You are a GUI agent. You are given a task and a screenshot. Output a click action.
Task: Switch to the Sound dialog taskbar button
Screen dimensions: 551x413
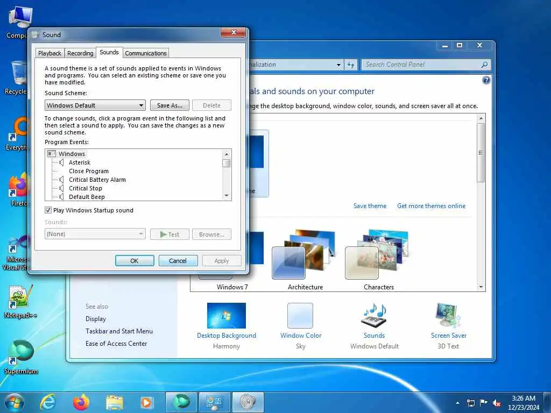pyautogui.click(x=248, y=402)
